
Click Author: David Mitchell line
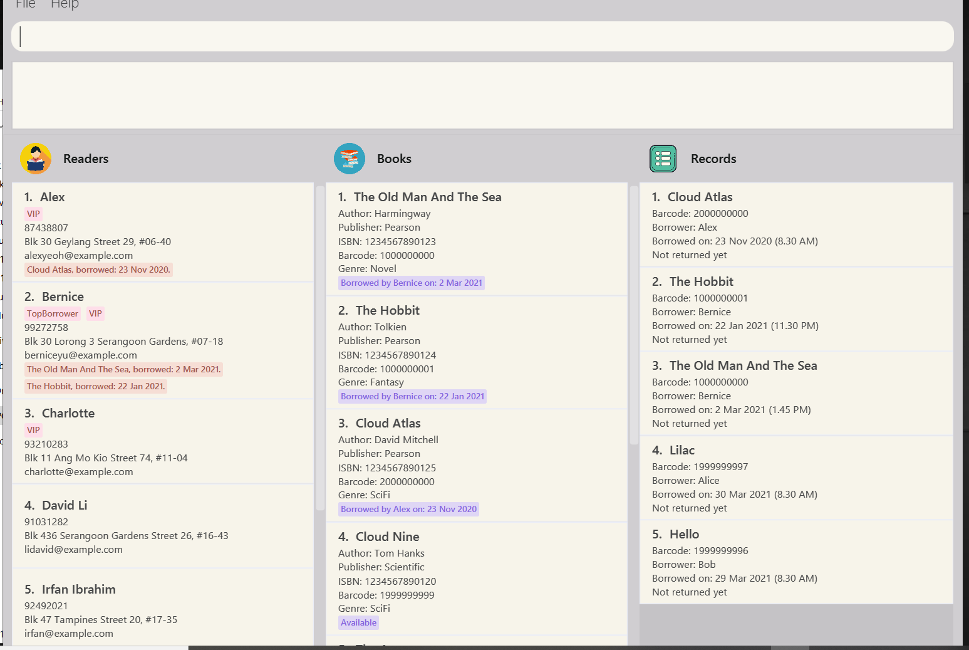point(388,439)
